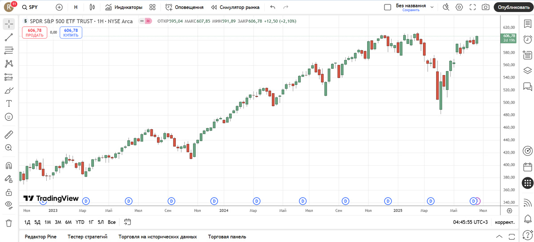
Task: Open the Gann and Fibonacci tools
Action: pos(8,51)
